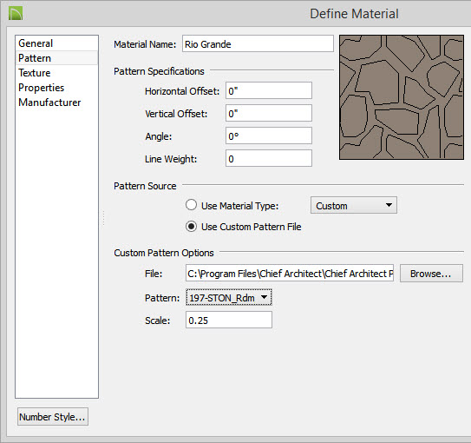Click the pattern File path field
Viewport: 471px width, 443px height.
290,273
